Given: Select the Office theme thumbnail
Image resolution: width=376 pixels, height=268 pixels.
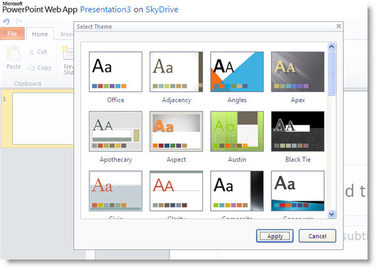Looking at the screenshot, I should [115, 71].
